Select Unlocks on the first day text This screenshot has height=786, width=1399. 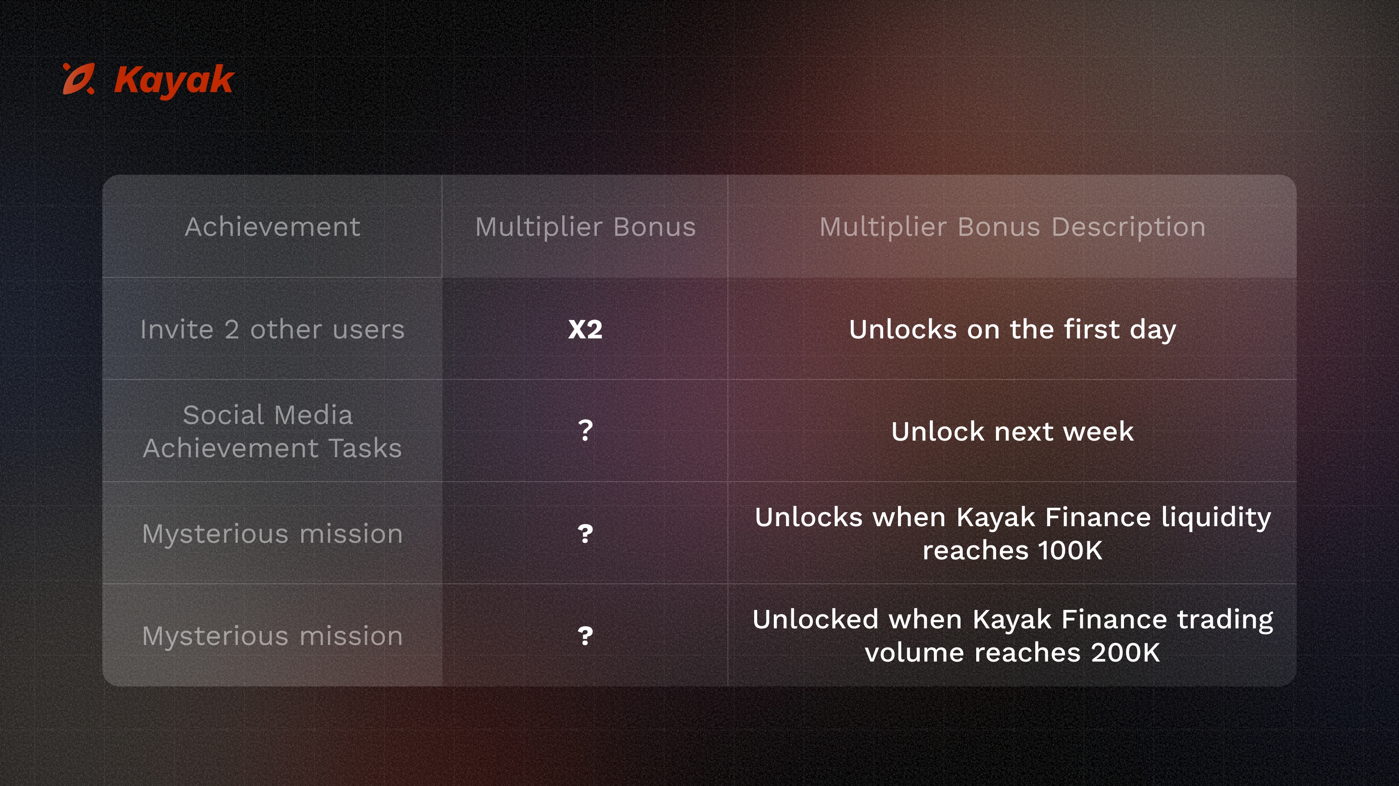click(x=1013, y=330)
